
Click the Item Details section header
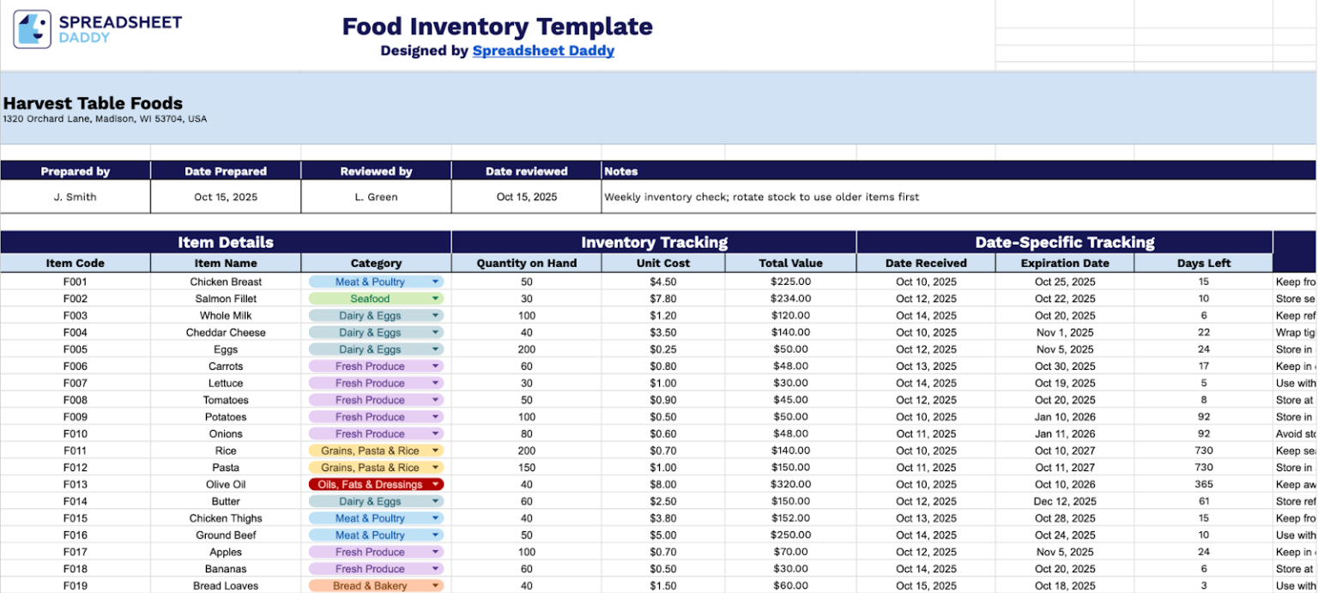(223, 241)
